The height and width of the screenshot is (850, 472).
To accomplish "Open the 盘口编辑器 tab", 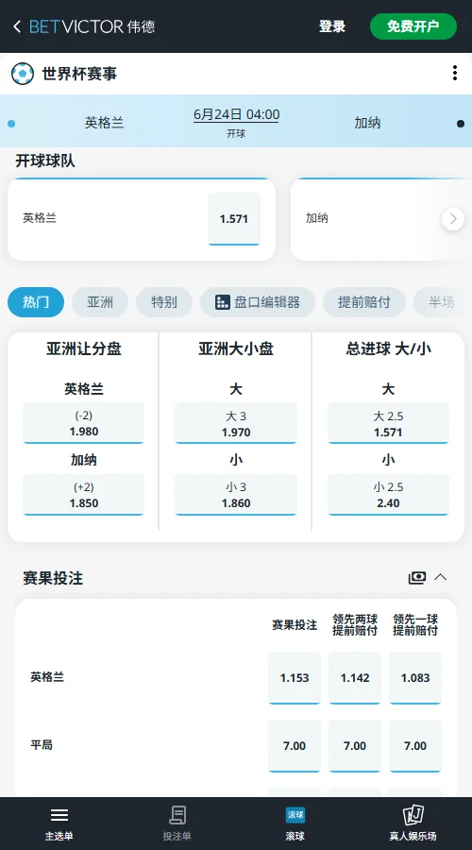I will tap(258, 302).
